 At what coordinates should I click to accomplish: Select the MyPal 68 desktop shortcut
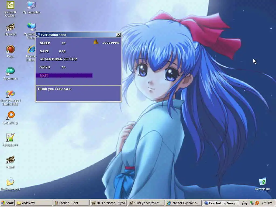(11, 30)
